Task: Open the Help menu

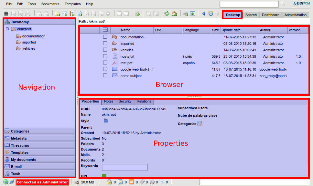Action: tap(90, 4)
